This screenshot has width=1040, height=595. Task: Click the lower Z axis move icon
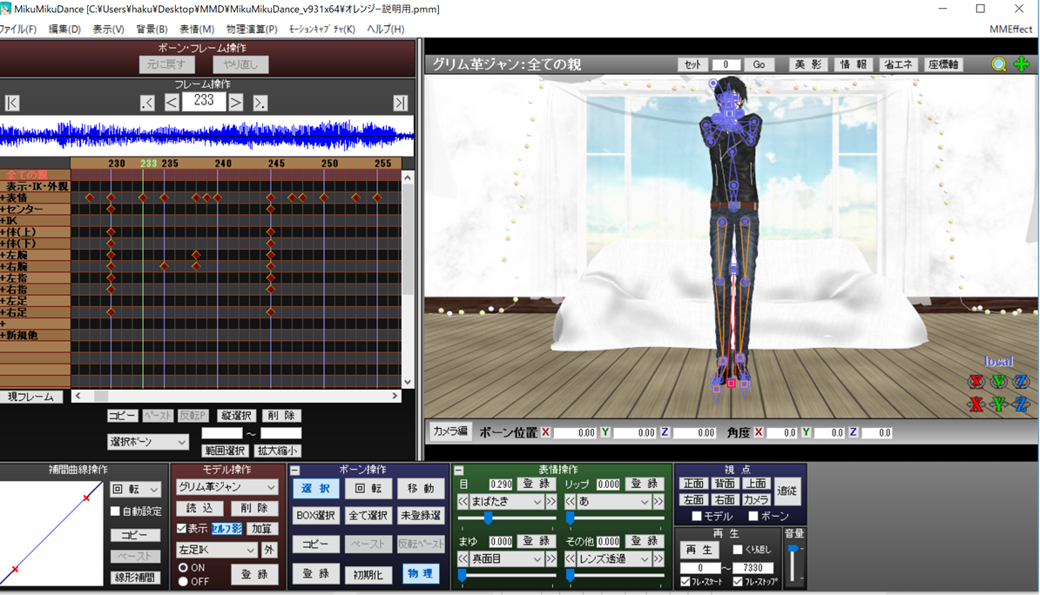(x=1022, y=404)
